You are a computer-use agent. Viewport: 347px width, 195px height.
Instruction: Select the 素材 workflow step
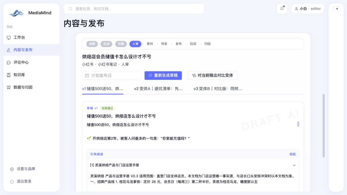point(150,44)
